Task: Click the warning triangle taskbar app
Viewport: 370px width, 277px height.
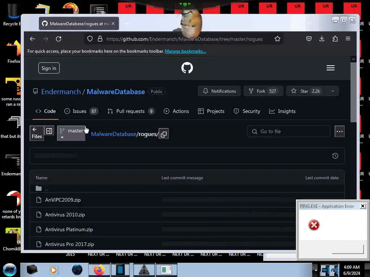Action: (x=144, y=270)
